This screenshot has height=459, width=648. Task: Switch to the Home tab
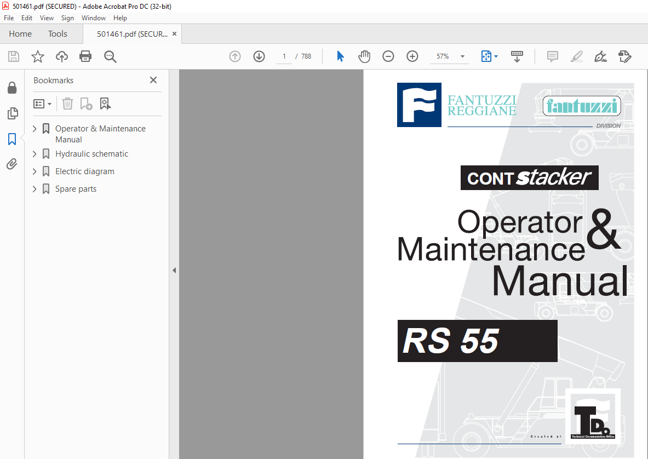pos(20,34)
